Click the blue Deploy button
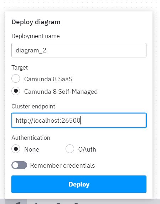This screenshot has width=160, height=204. (x=79, y=184)
